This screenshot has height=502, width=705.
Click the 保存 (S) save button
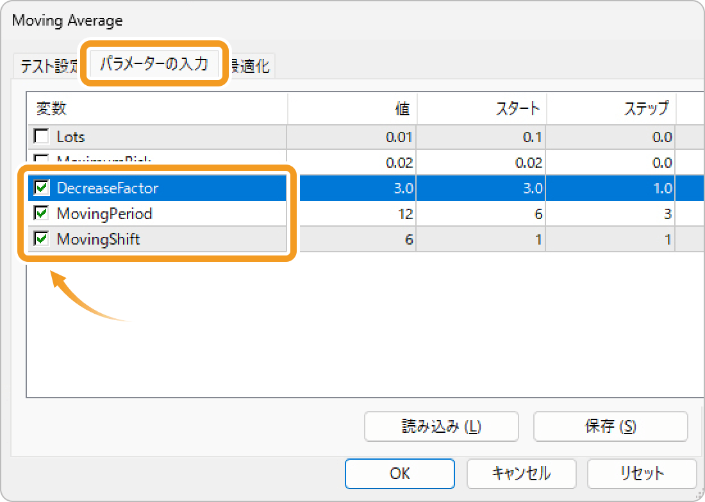pos(610,426)
